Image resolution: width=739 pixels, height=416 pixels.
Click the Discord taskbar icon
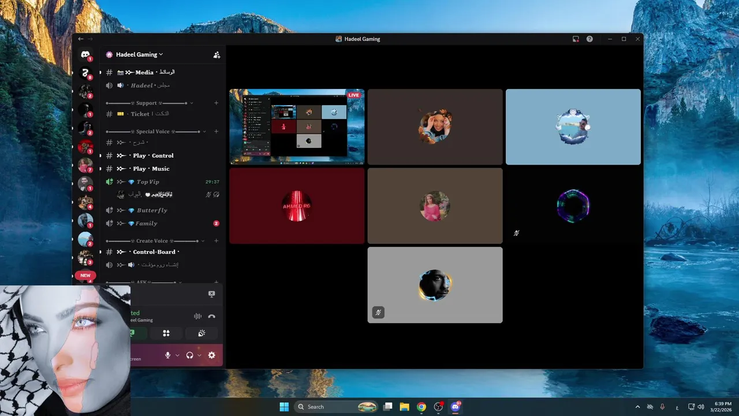tap(456, 407)
